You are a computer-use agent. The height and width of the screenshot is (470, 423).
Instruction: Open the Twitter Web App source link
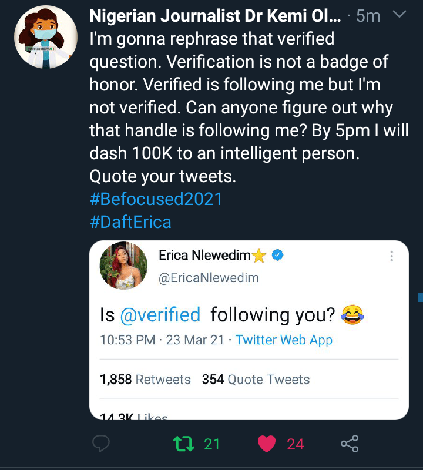click(284, 340)
